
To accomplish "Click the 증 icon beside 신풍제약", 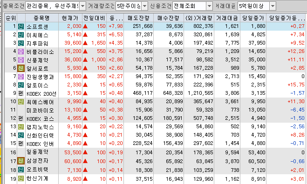I will tap(21, 60).
